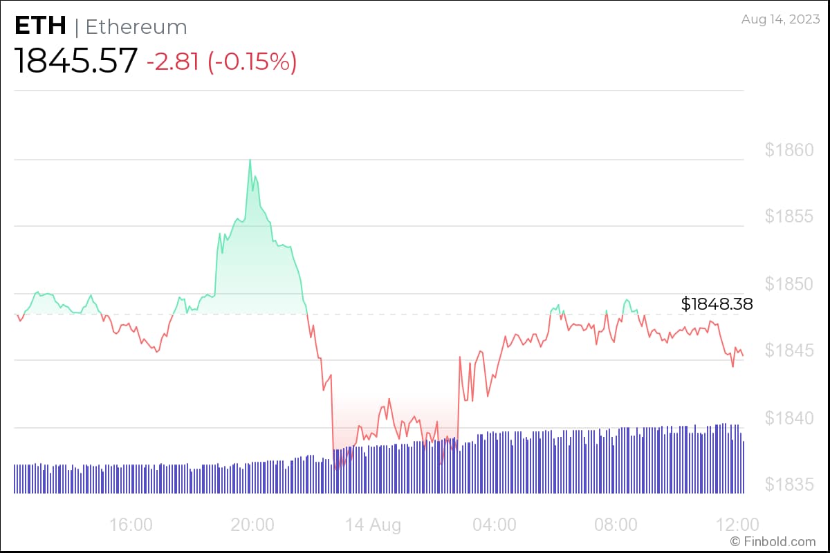Select the $1860 y-axis label

coord(789,150)
